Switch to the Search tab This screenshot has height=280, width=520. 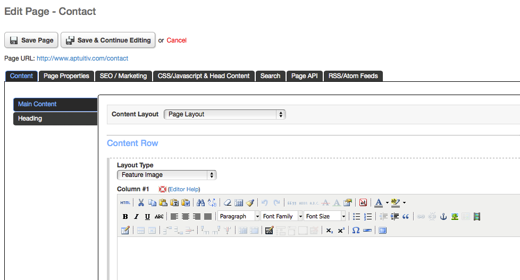pyautogui.click(x=270, y=76)
